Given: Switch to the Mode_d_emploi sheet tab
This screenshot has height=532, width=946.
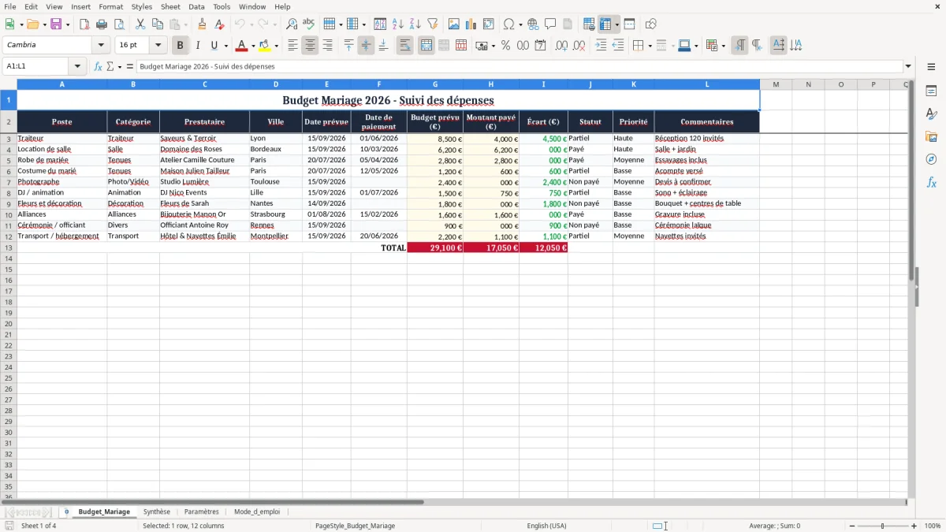Looking at the screenshot, I should tap(257, 512).
